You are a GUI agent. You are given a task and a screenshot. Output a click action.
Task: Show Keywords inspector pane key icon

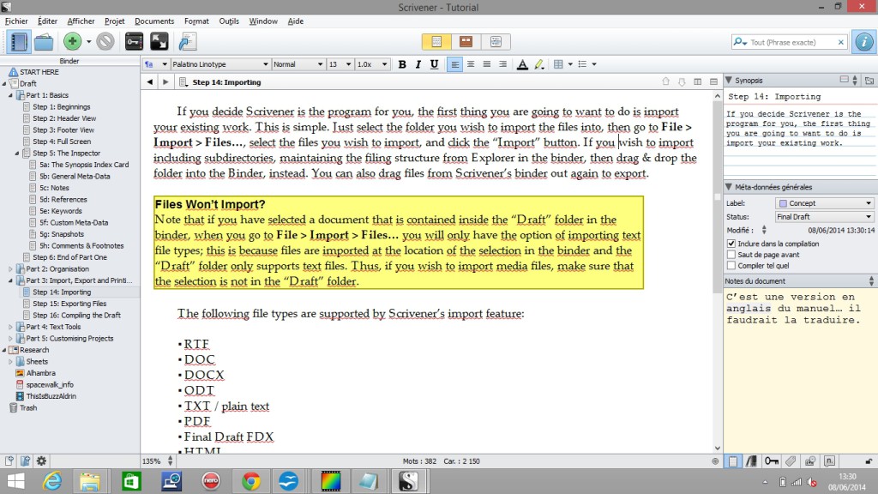(772, 461)
